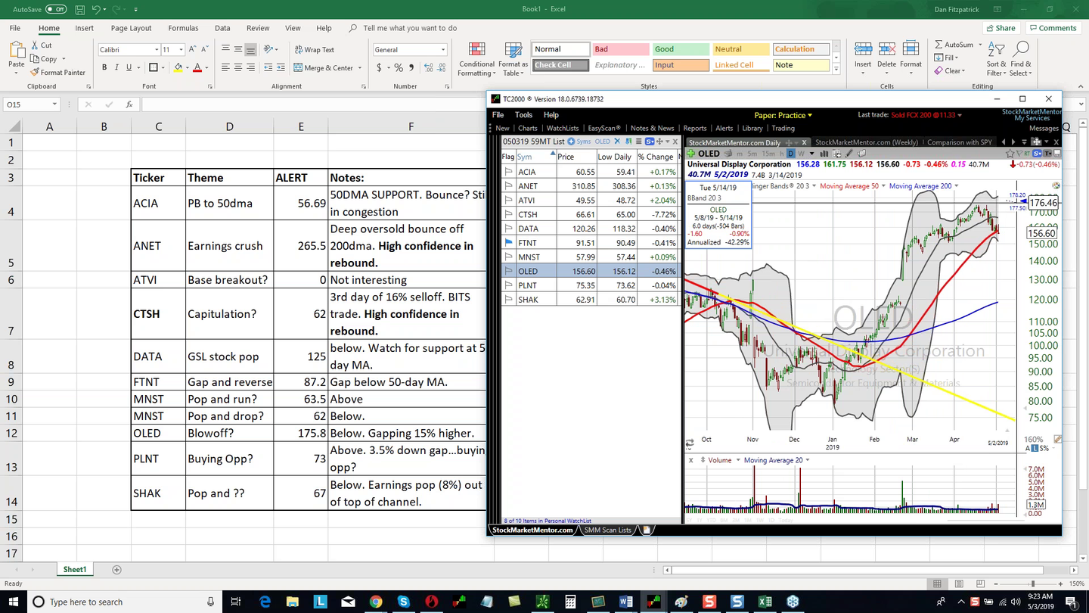This screenshot has width=1089, height=613.
Task: Apply Wrap Text to the selected cell
Action: click(x=314, y=50)
